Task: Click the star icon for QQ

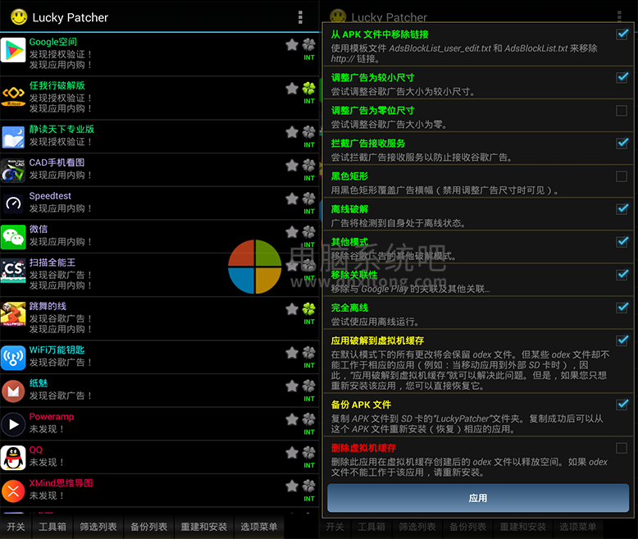Action: click(292, 453)
